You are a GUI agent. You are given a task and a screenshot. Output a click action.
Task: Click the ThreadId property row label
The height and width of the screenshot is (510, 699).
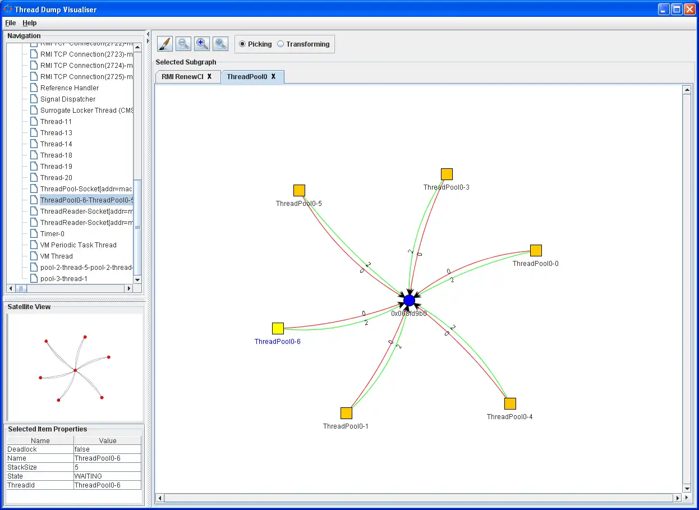click(x=40, y=485)
